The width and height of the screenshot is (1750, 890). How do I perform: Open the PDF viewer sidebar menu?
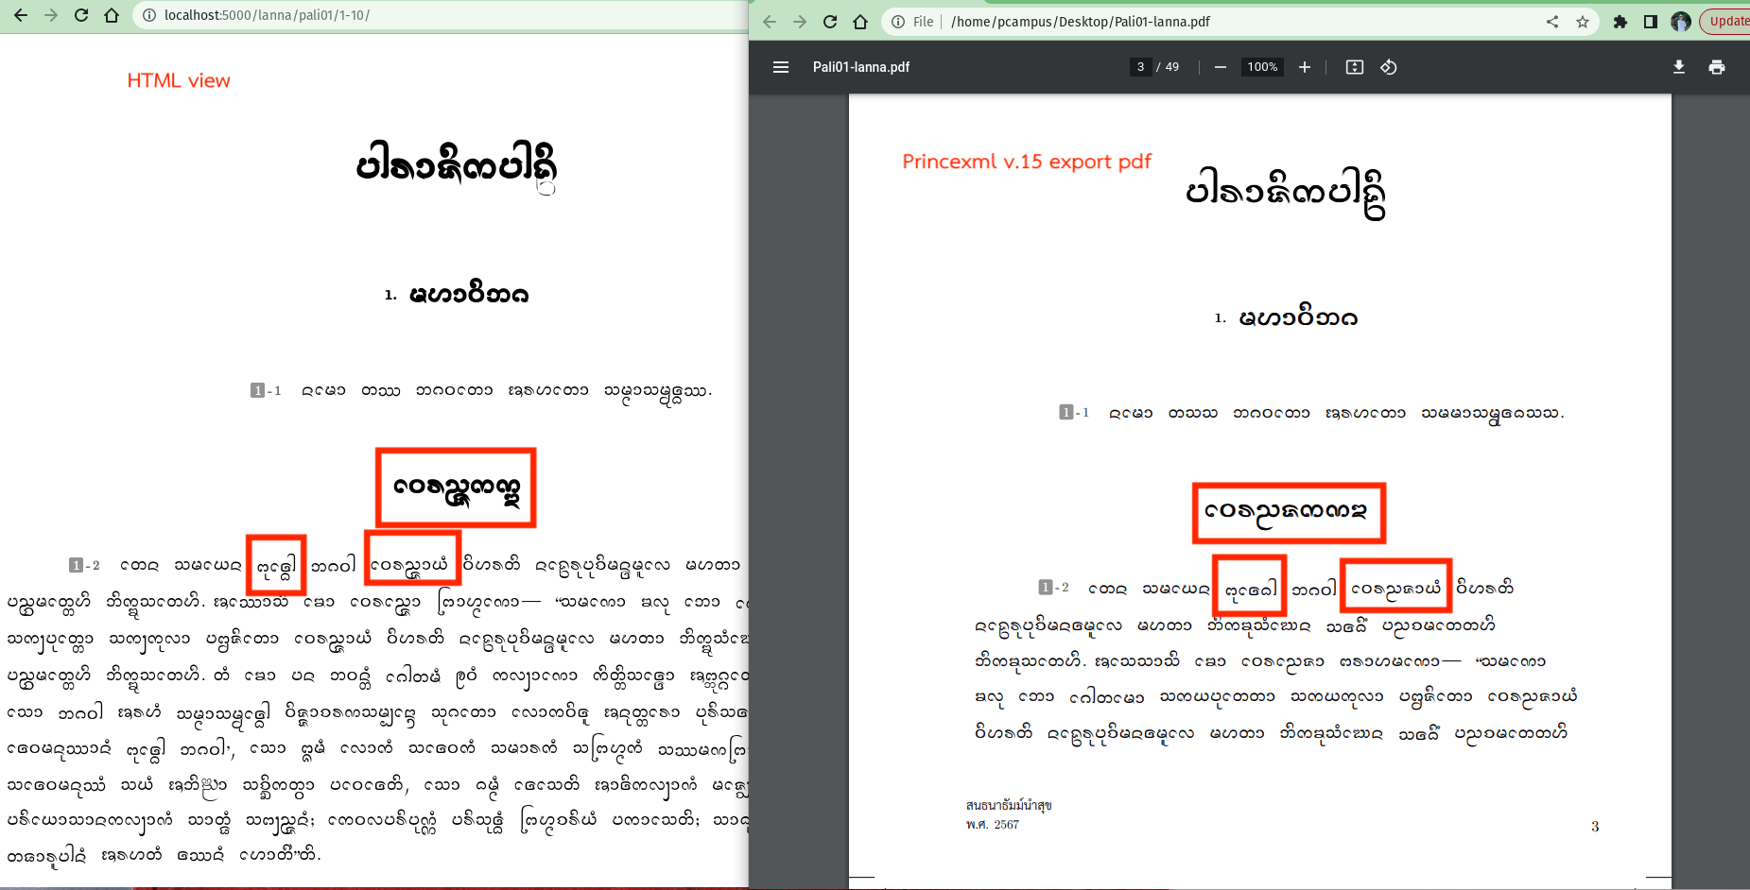[780, 67]
